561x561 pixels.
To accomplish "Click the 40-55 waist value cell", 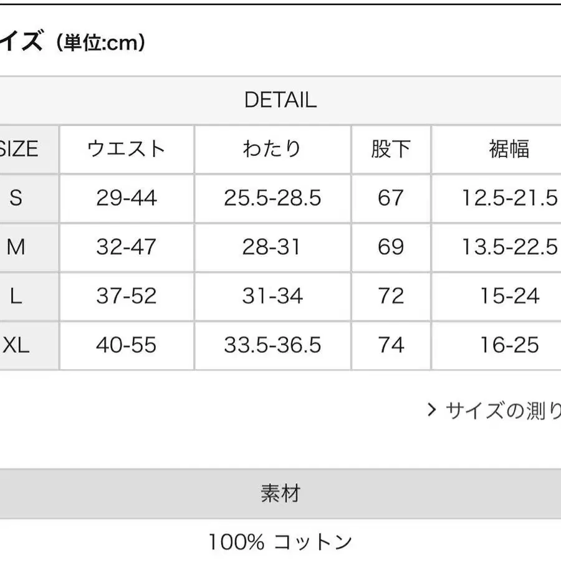I will (x=127, y=345).
